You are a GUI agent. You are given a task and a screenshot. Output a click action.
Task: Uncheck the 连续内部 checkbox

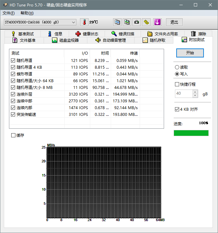[13, 108]
